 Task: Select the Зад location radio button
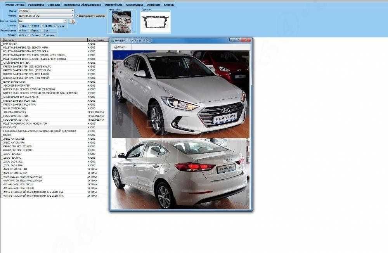tap(42, 31)
